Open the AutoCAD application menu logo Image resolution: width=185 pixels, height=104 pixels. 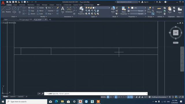[x=3, y=3]
